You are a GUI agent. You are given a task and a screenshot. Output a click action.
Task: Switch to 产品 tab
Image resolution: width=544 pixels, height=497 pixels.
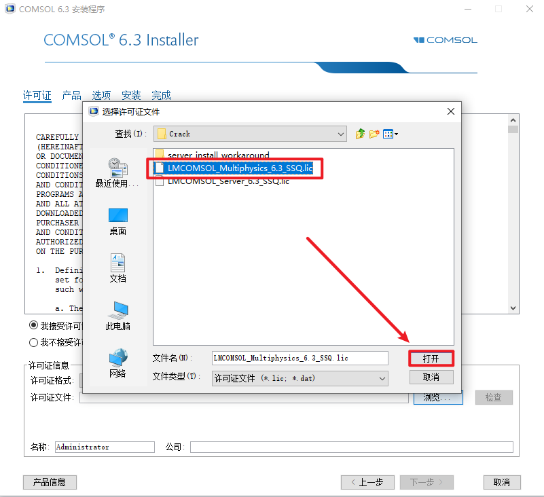point(71,95)
